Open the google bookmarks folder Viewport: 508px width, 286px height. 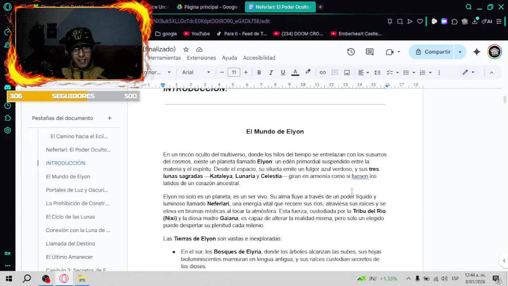pos(166,34)
